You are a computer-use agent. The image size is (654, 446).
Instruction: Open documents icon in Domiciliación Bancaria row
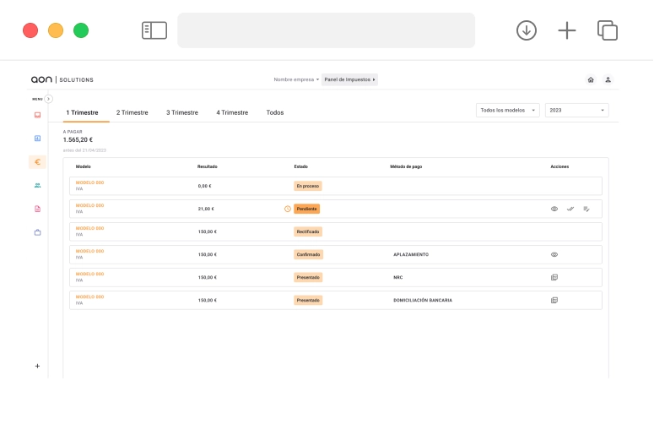pyautogui.click(x=554, y=300)
